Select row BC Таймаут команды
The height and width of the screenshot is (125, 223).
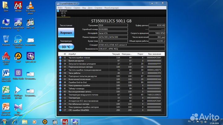pyautogui.click(x=110, y=88)
